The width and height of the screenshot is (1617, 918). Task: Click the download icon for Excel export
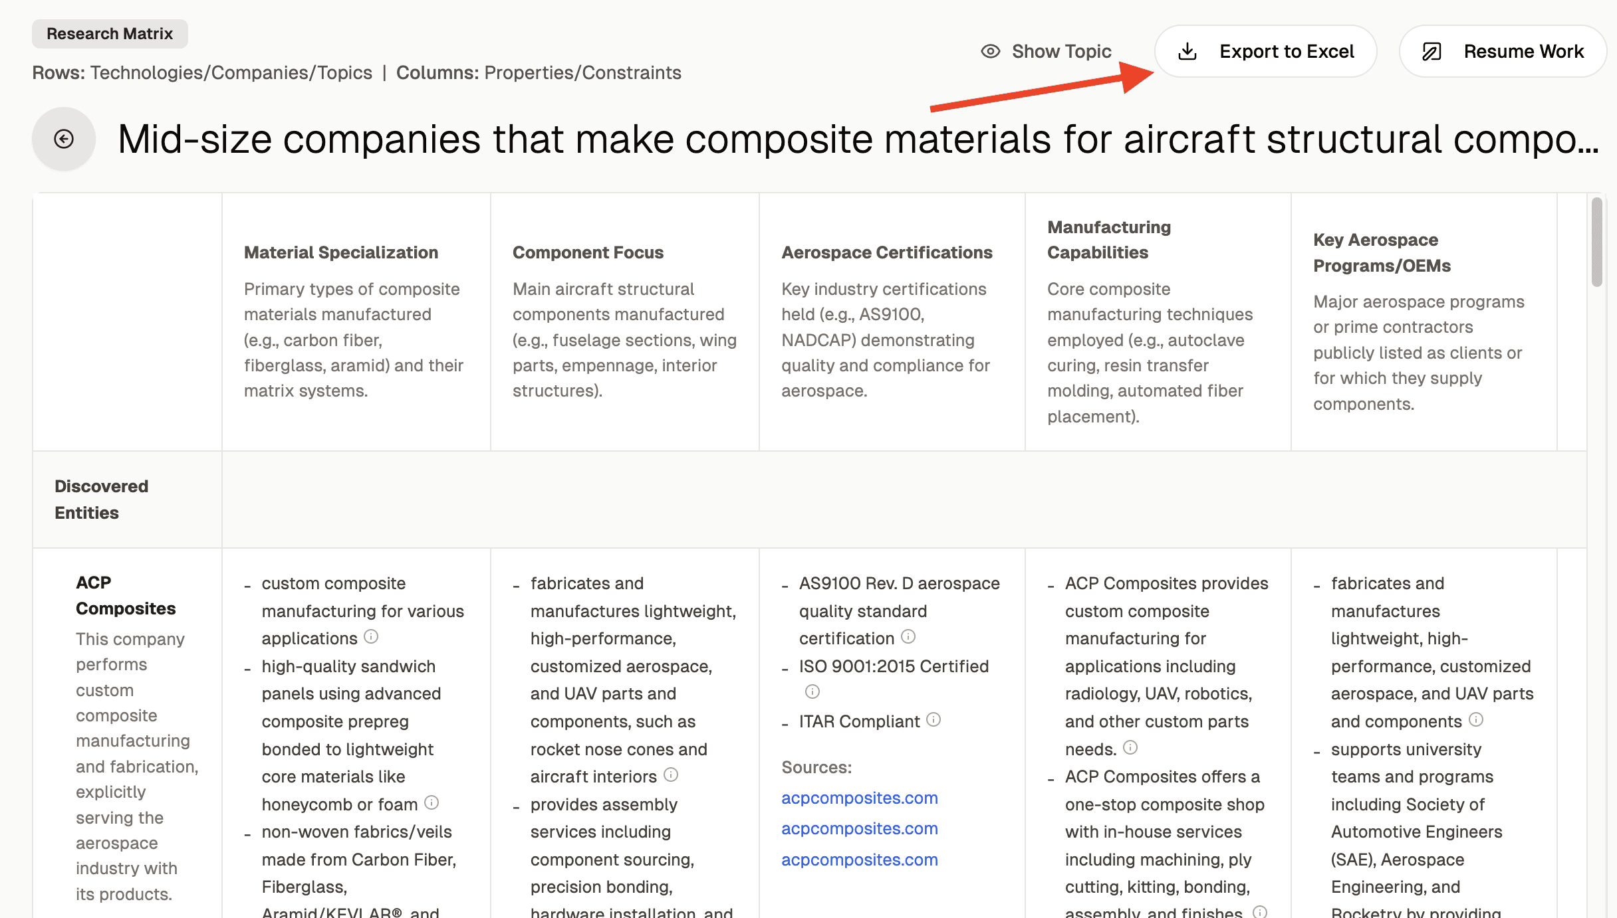tap(1187, 52)
